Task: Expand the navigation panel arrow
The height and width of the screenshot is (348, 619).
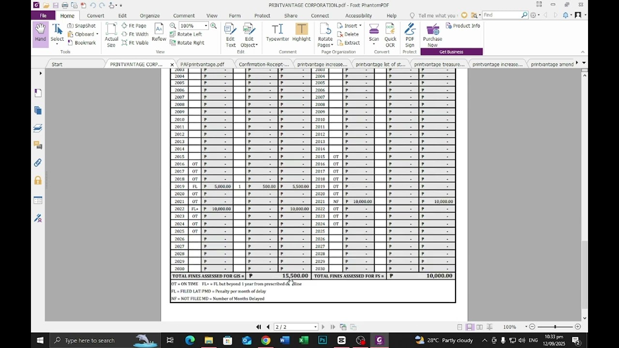Action: pos(41,73)
